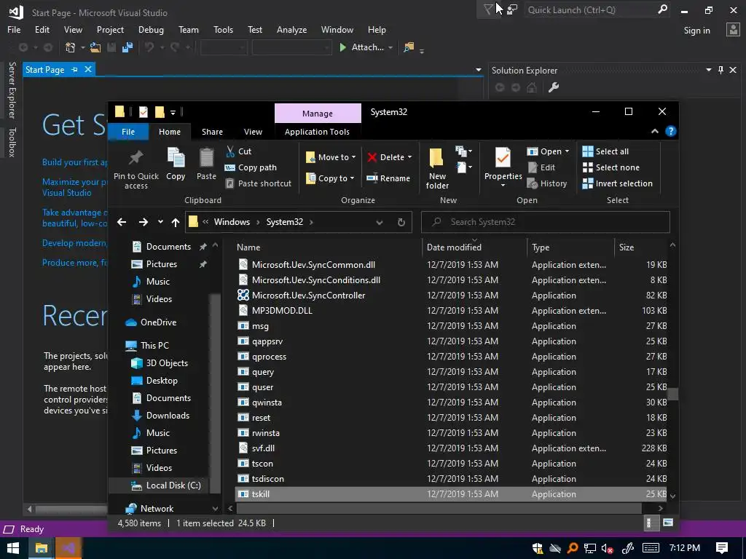The image size is (746, 559).
Task: Sort files by Name column
Action: point(329,247)
